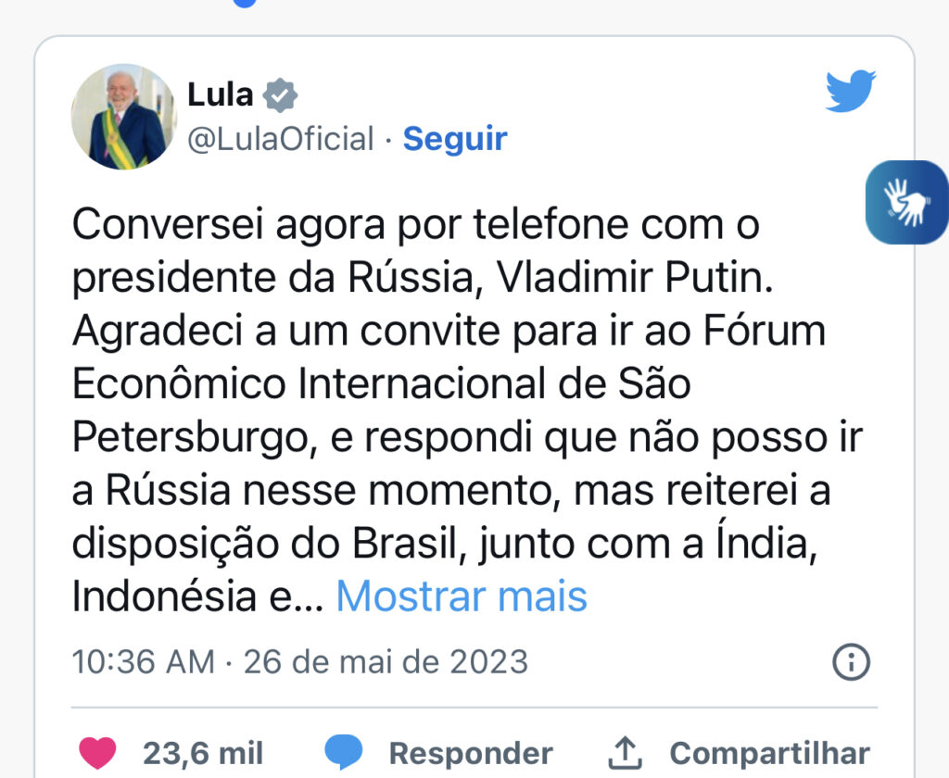
Task: Open the sign language accessibility widget
Action: tap(906, 202)
